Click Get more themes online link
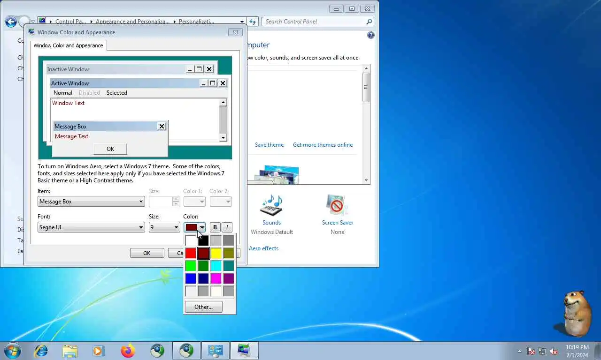Image resolution: width=601 pixels, height=360 pixels. click(x=323, y=145)
